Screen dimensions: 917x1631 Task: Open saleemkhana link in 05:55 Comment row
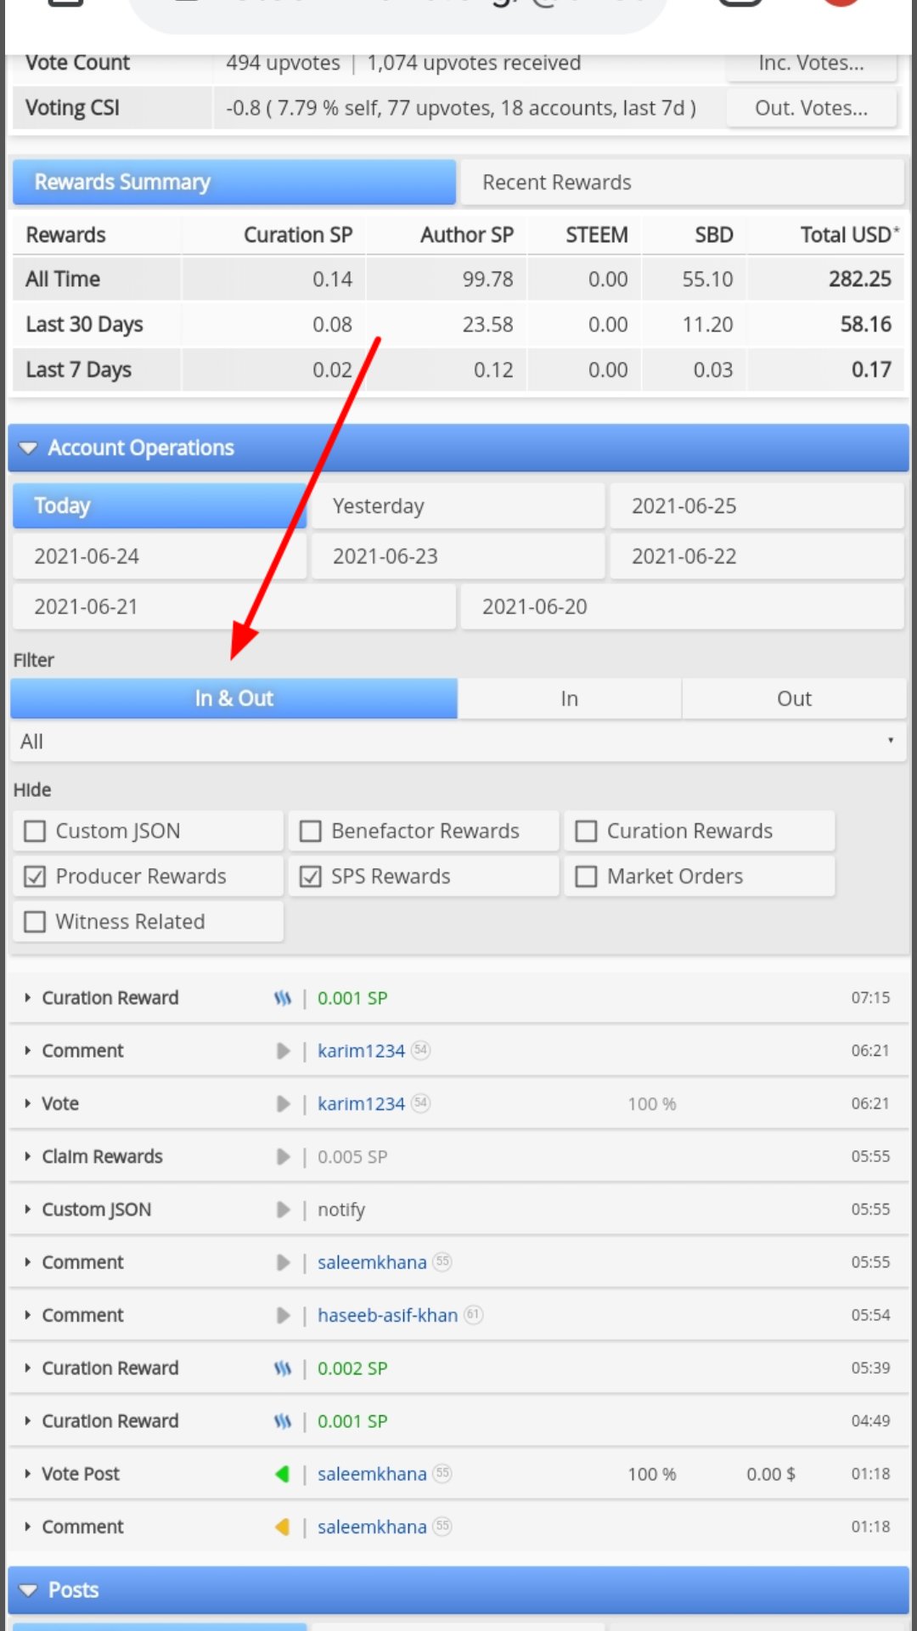pos(372,1262)
